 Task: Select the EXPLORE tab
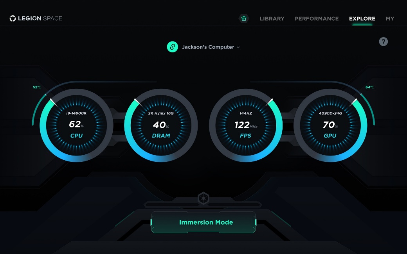click(x=362, y=18)
